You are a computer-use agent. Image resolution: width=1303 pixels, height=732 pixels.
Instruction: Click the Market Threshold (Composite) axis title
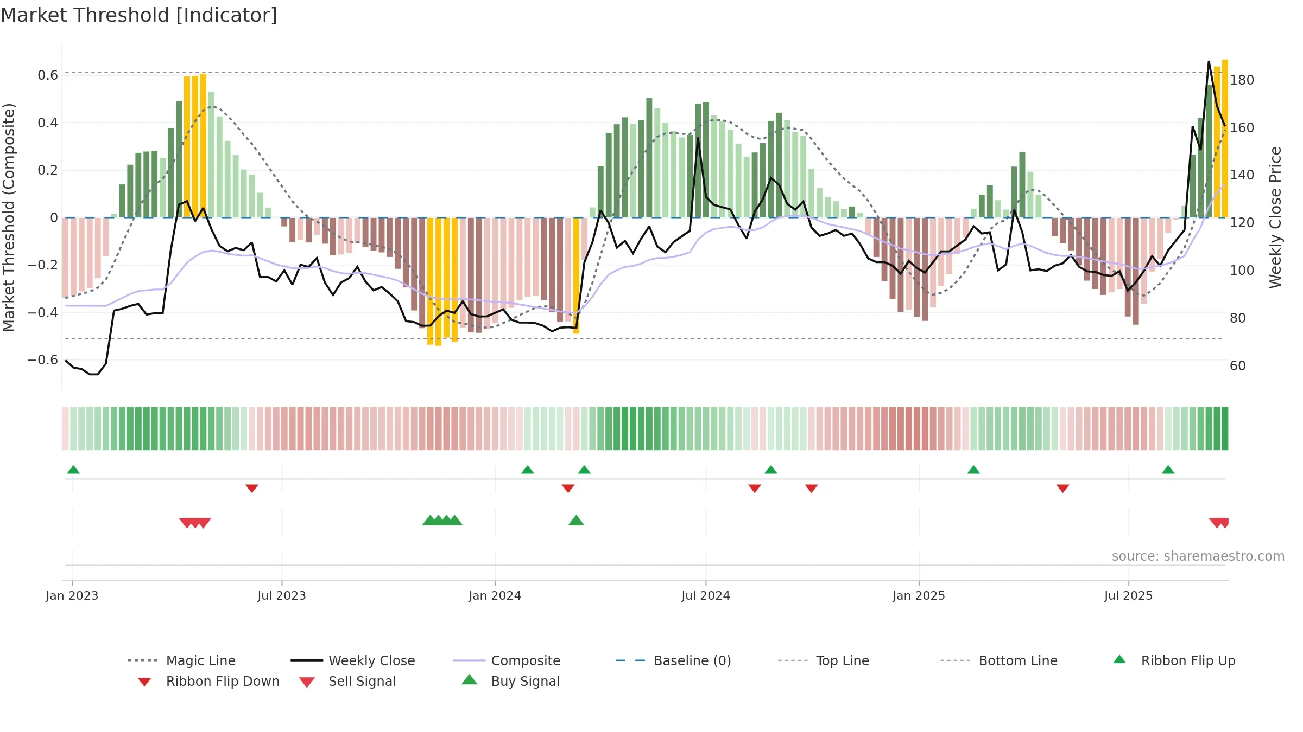(9, 217)
